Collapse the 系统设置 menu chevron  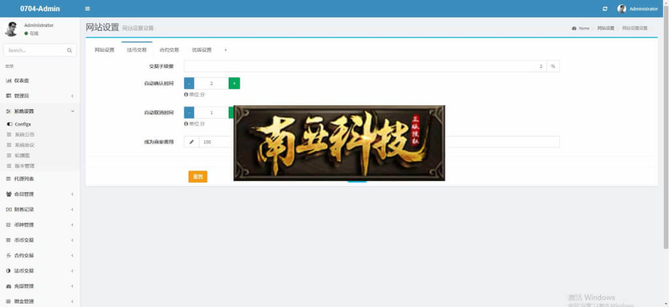pyautogui.click(x=72, y=111)
